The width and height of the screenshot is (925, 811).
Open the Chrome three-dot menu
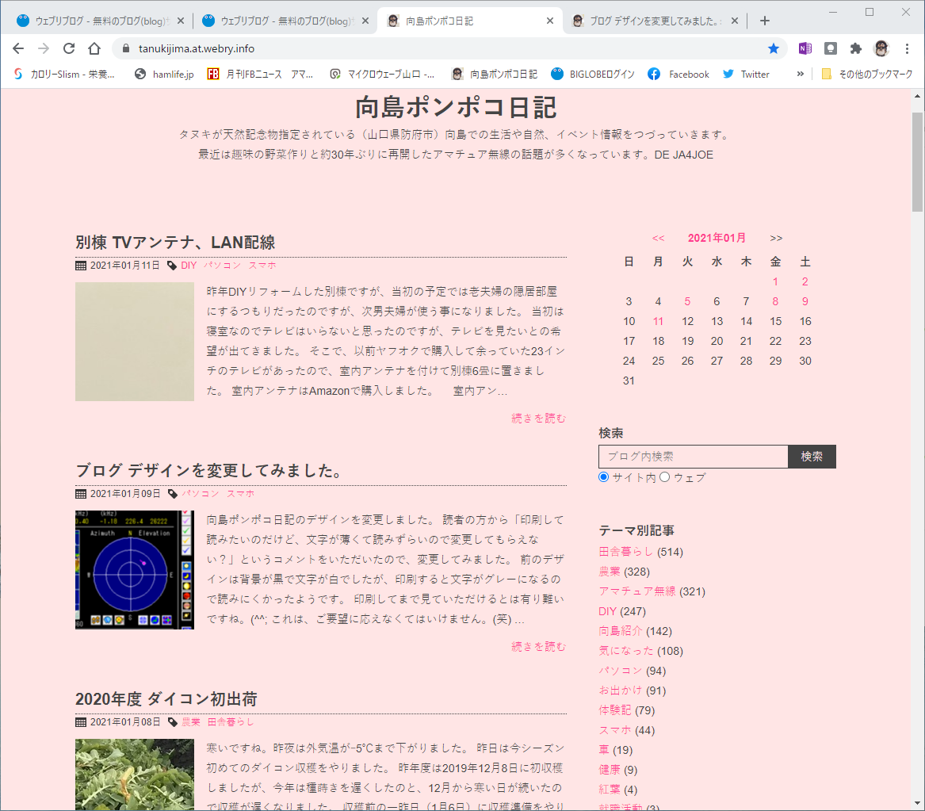(x=908, y=48)
